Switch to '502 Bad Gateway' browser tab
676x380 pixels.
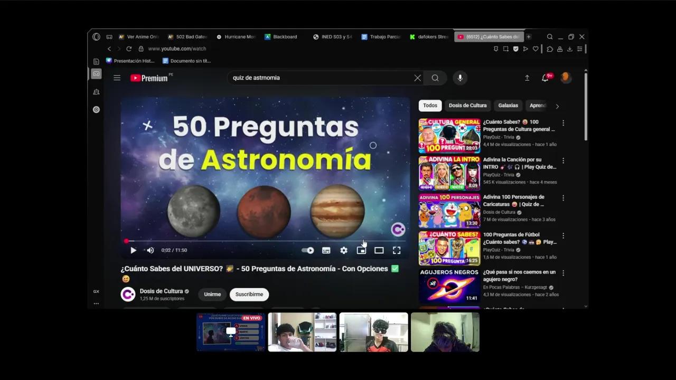[x=187, y=37]
